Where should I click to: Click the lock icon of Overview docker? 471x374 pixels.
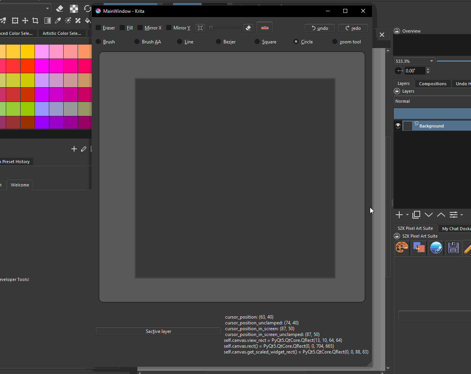pyautogui.click(x=397, y=31)
